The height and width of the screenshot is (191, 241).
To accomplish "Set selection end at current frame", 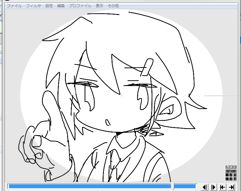I will [x=231, y=187].
